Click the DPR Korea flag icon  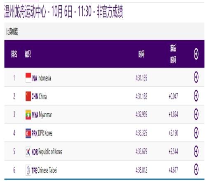(x=28, y=133)
